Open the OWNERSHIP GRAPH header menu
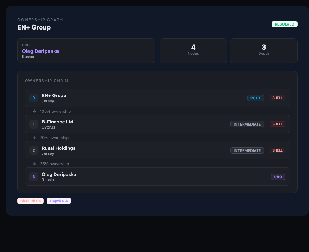The image size is (309, 252). pos(40,20)
